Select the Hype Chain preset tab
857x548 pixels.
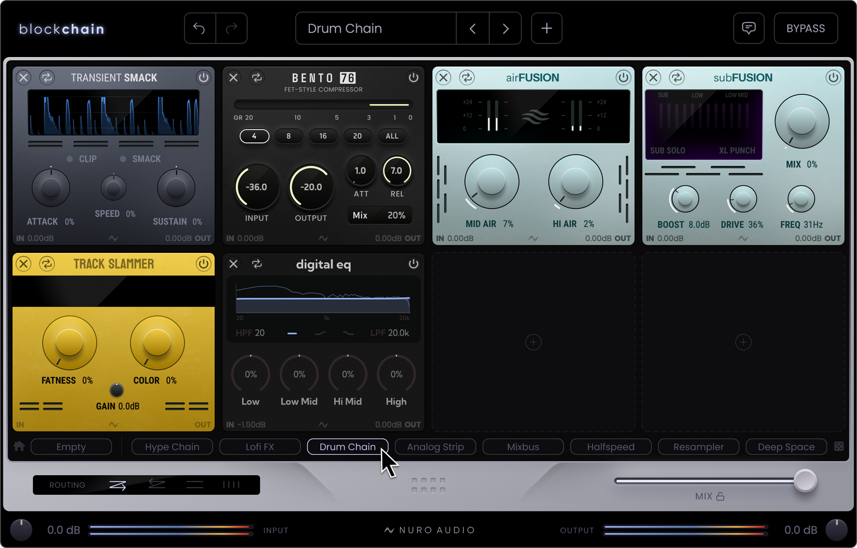pyautogui.click(x=172, y=447)
